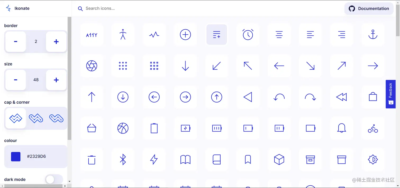Select the middle cap & corner style

(36, 118)
